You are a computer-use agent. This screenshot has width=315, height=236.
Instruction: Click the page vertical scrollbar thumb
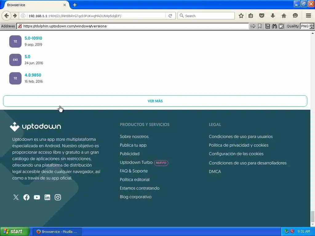pyautogui.click(x=313, y=216)
